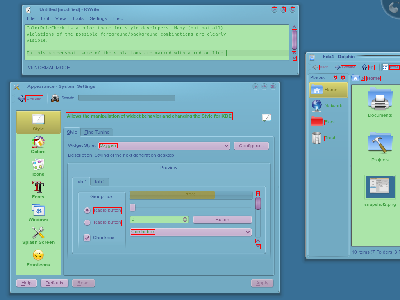Click the Home breadcrumb label in Dolphin

click(373, 78)
